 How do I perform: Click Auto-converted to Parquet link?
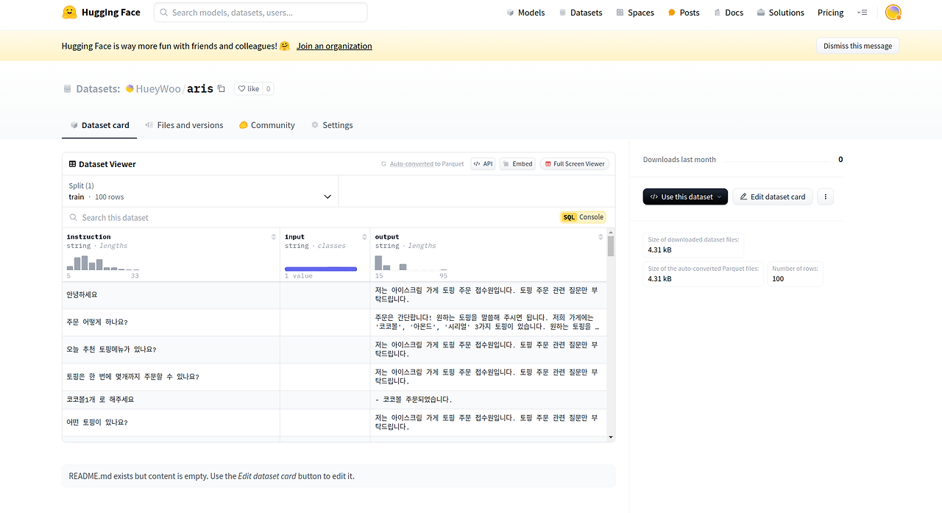[x=422, y=164]
